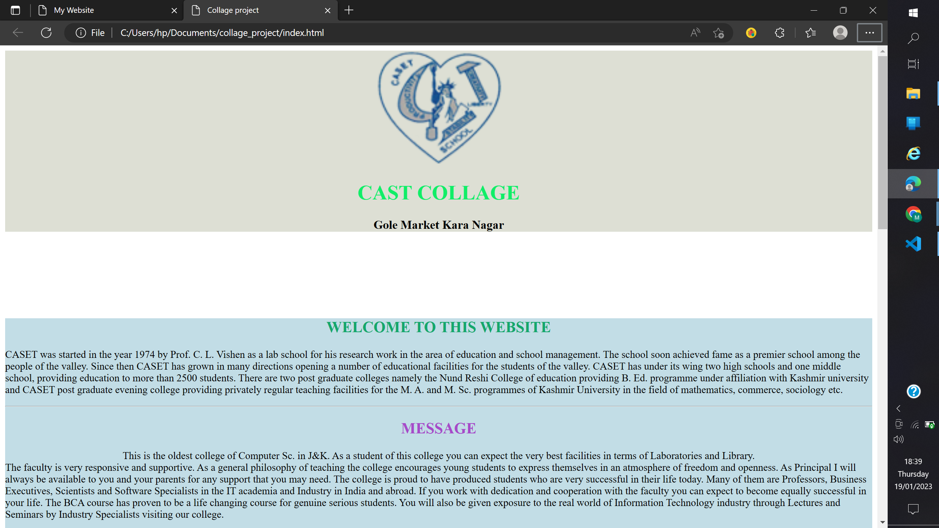Open the user profile icon

[840, 33]
